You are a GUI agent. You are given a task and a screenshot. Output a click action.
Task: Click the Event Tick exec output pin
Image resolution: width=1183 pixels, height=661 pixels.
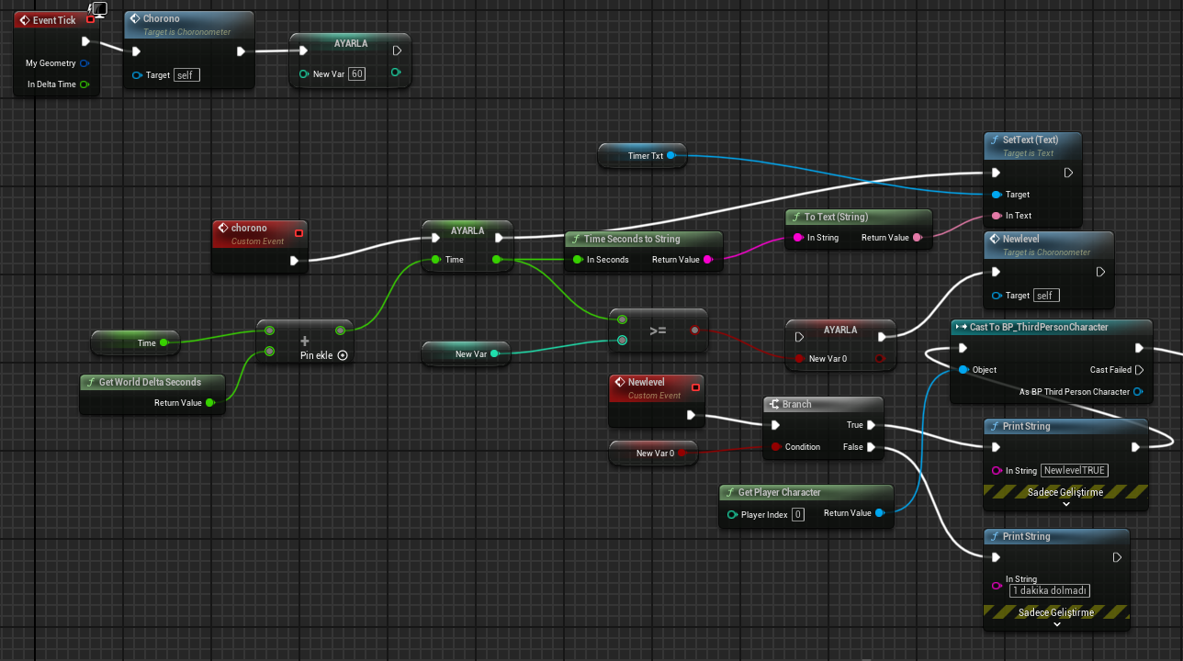tap(85, 41)
